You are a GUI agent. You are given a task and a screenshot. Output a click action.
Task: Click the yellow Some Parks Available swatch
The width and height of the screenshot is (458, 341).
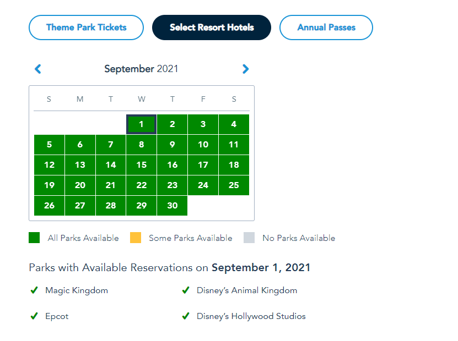pyautogui.click(x=136, y=238)
